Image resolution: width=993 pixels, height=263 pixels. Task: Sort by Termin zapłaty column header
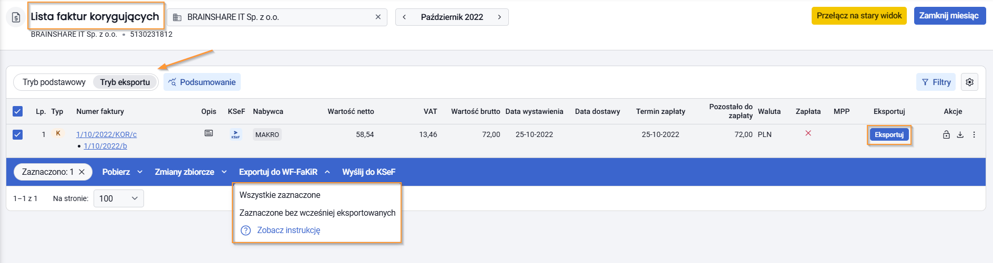coord(661,111)
